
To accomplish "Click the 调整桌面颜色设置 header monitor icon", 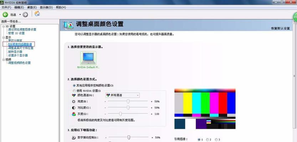I will (x=68, y=25).
